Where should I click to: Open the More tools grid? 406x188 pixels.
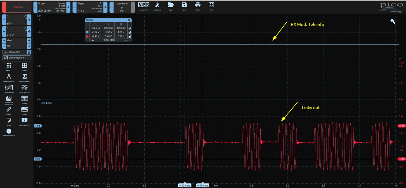click(x=9, y=67)
